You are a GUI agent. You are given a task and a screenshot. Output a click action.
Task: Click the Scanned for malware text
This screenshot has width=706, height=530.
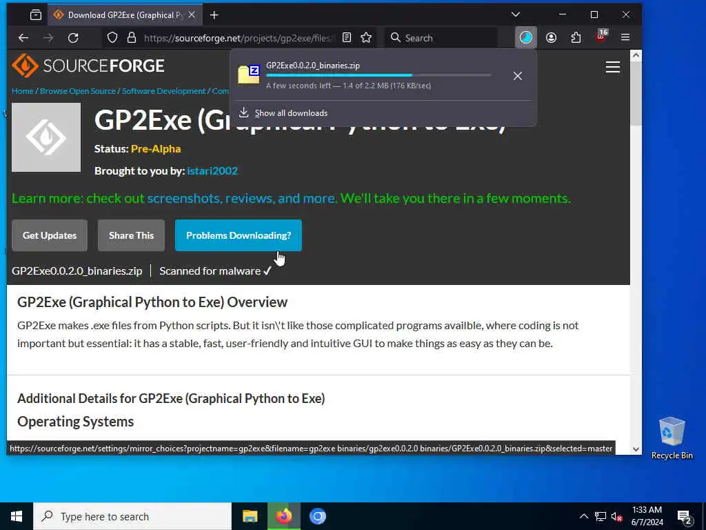tap(210, 271)
